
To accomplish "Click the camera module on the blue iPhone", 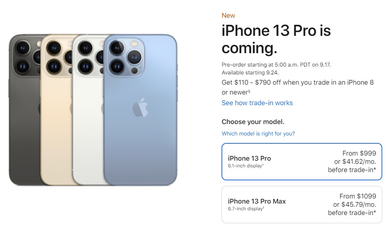I will pos(126,57).
